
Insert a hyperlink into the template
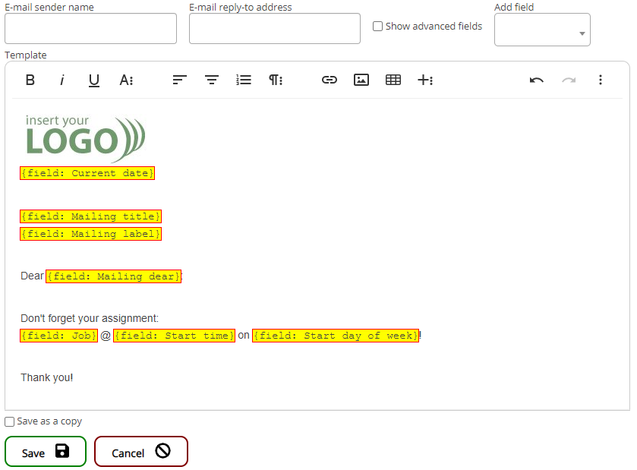tap(330, 80)
